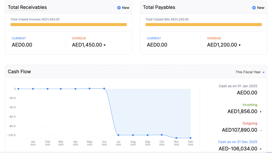Click the plus icon next to Payables New

coord(253,8)
